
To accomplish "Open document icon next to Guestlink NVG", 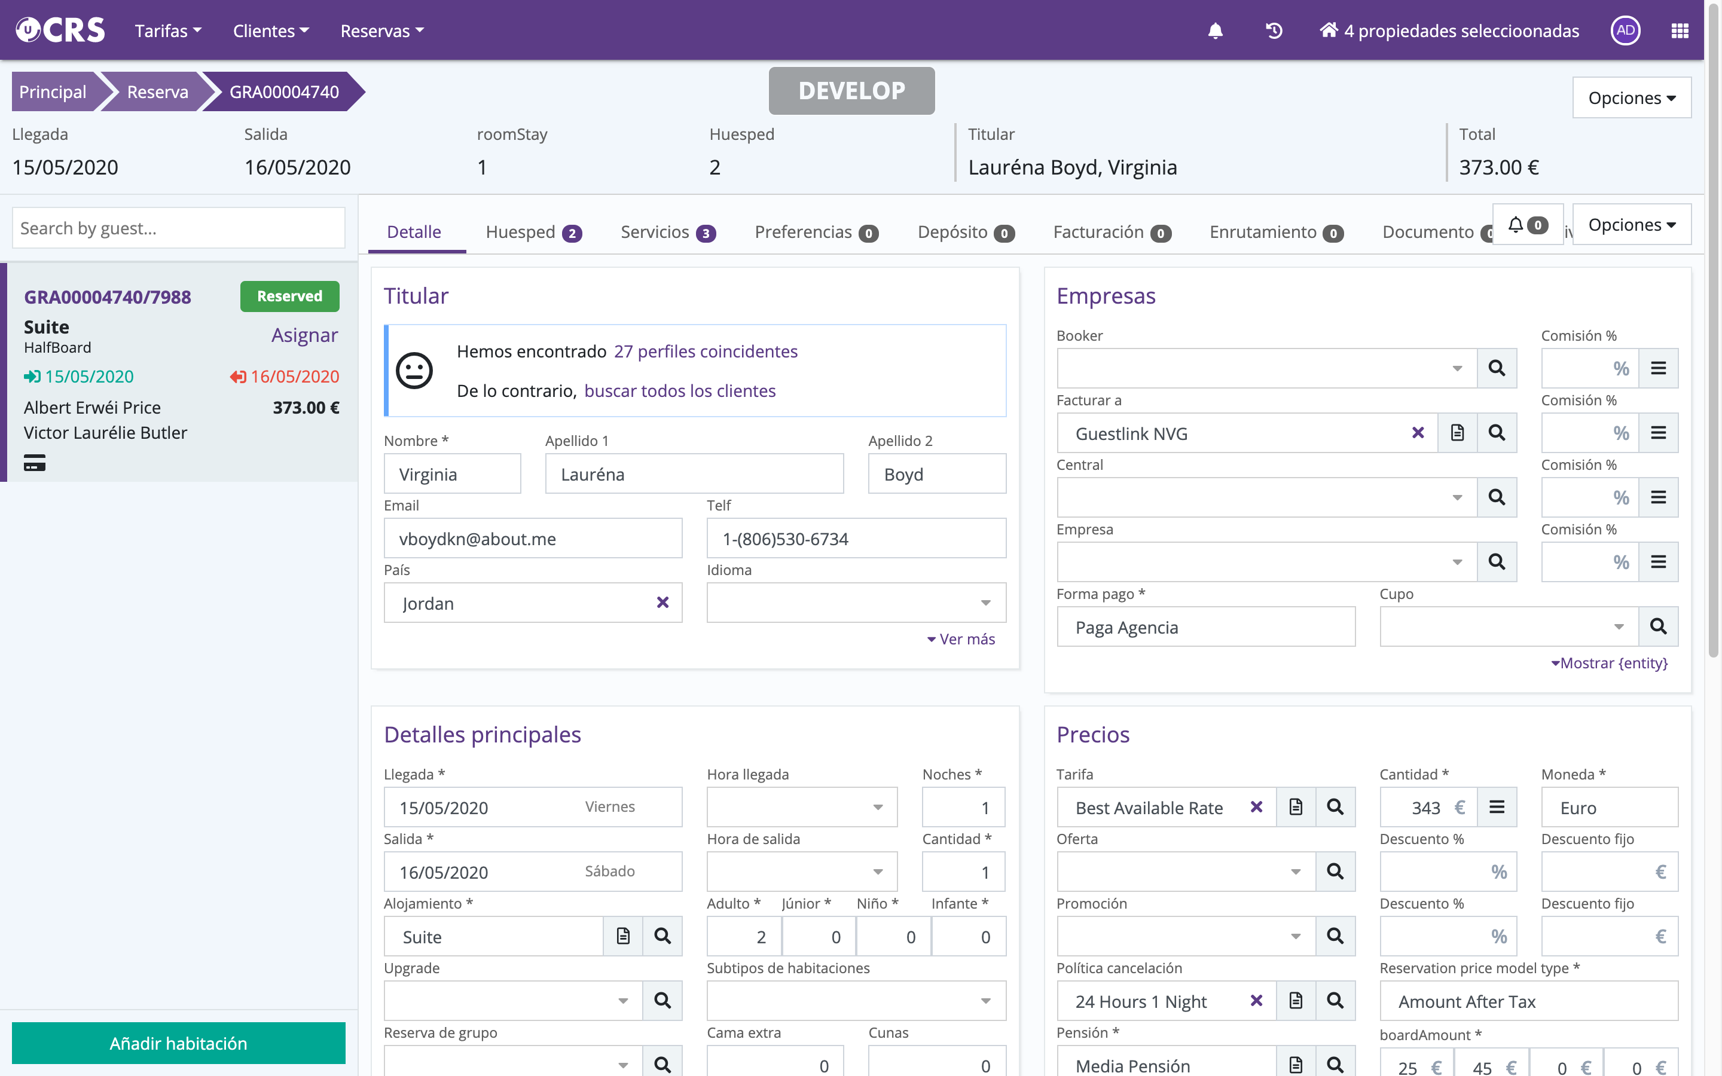I will point(1457,433).
